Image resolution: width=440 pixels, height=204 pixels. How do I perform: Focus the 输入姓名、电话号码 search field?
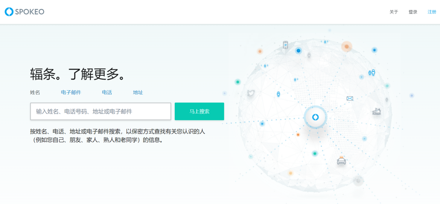101,111
